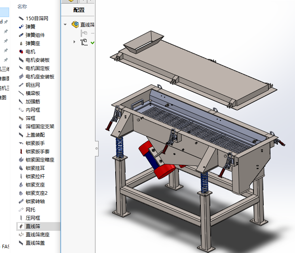The height and width of the screenshot is (253, 295).
Task: Click the panel collapse handle on splitter
Action: click(97, 148)
